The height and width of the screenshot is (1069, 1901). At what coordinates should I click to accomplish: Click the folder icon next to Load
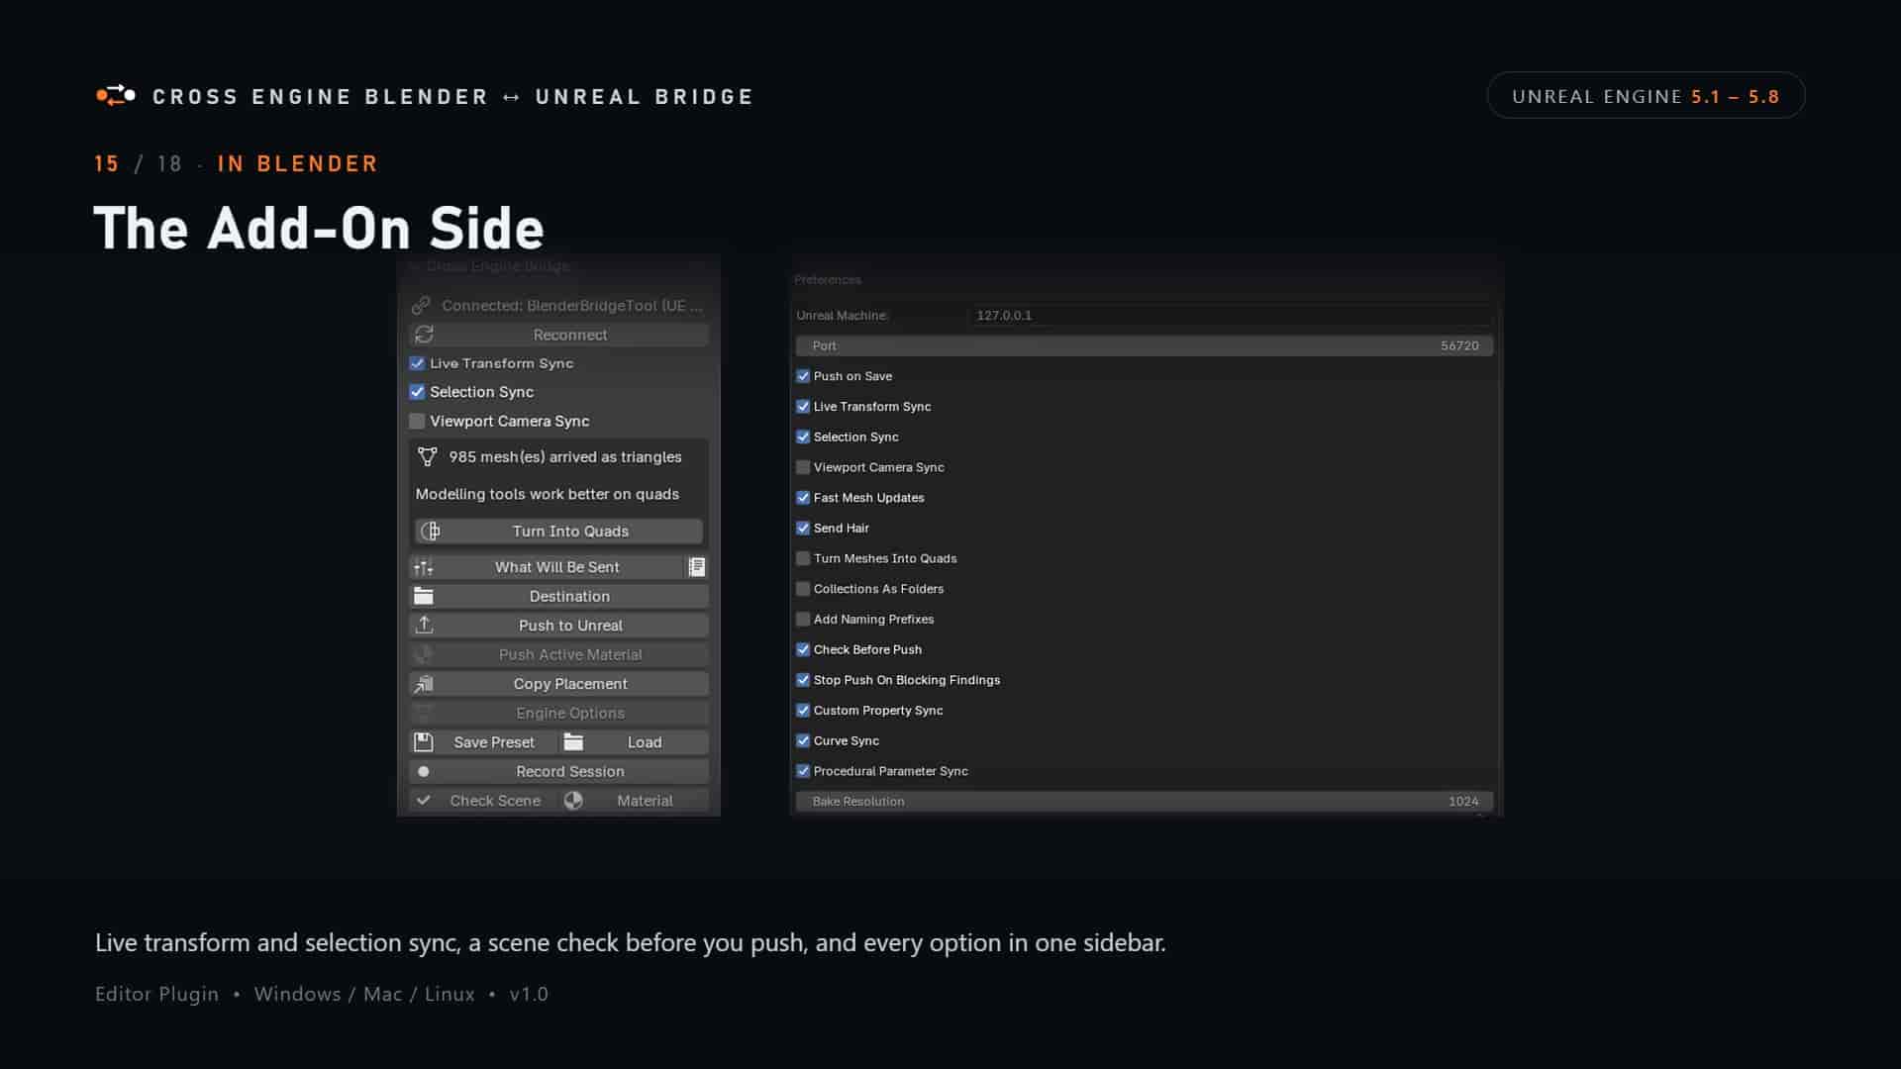[x=573, y=742]
